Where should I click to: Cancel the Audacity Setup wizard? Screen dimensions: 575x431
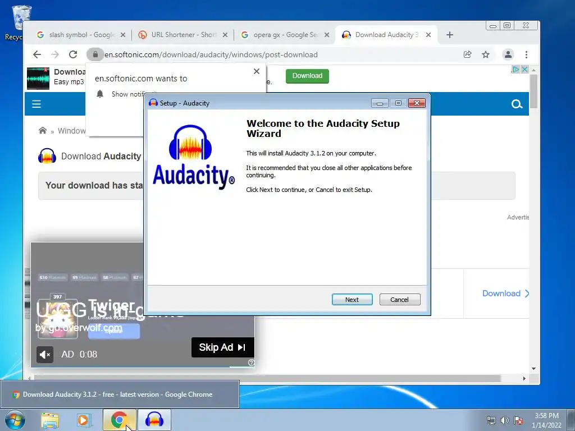(400, 300)
